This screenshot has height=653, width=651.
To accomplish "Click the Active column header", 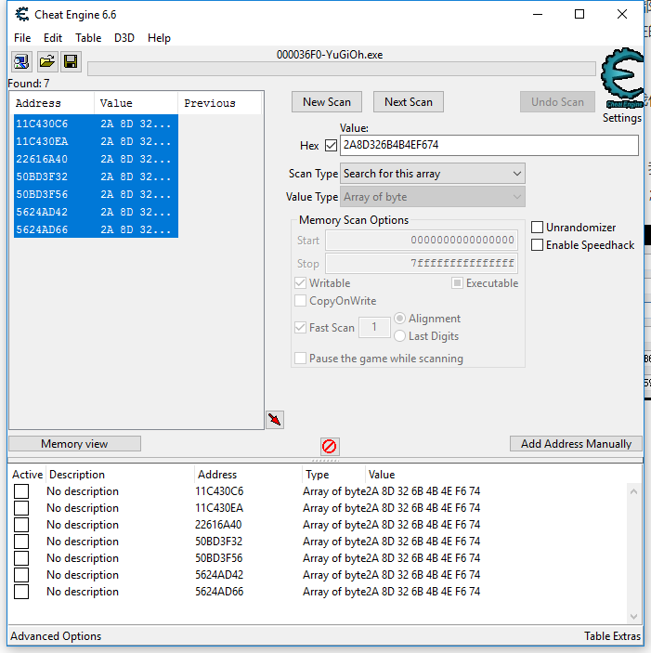I will point(28,475).
